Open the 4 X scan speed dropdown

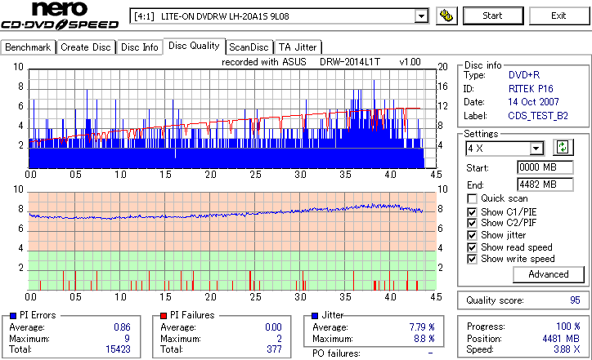(x=536, y=149)
